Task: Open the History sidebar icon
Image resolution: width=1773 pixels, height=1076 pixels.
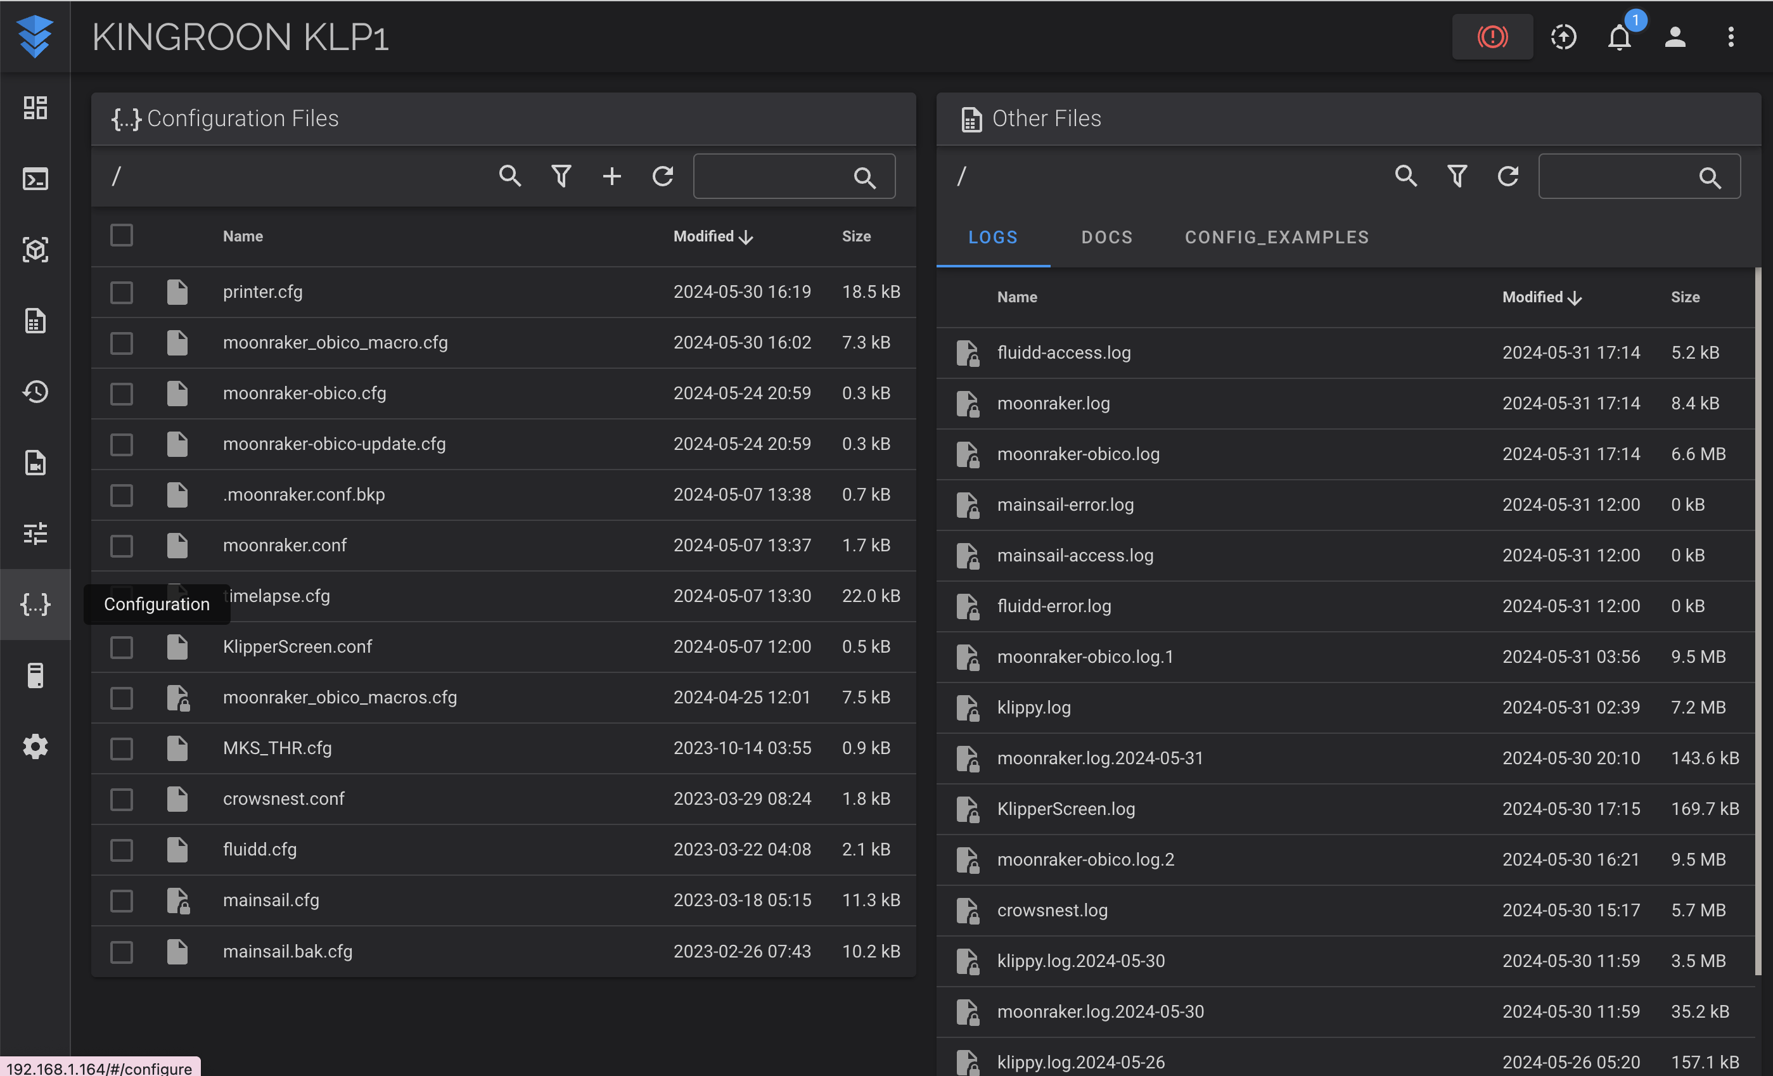Action: point(35,392)
